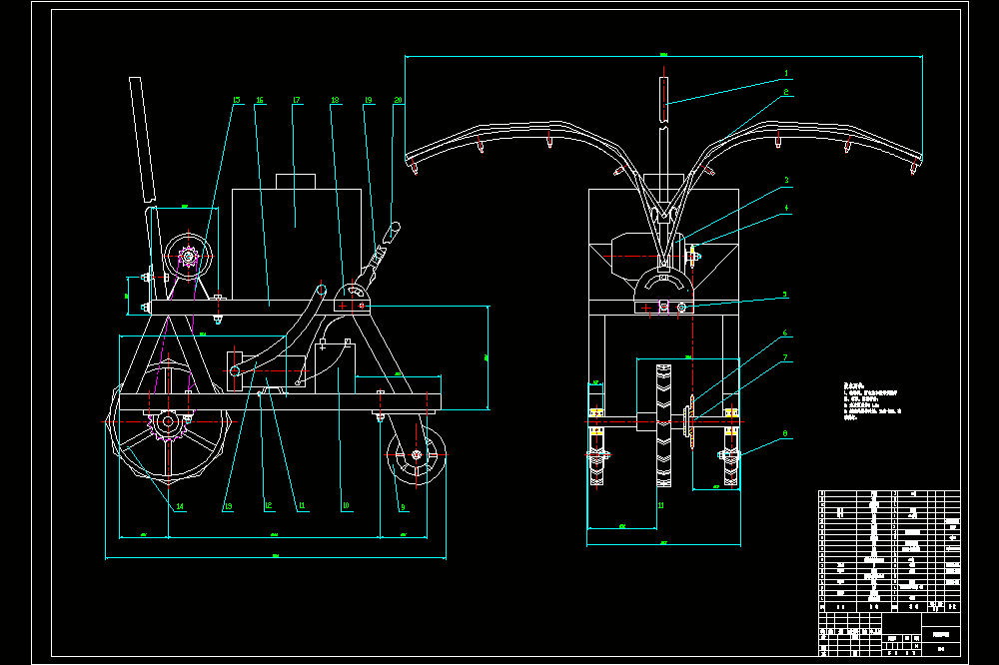Select part label 13 below side view

228,507
